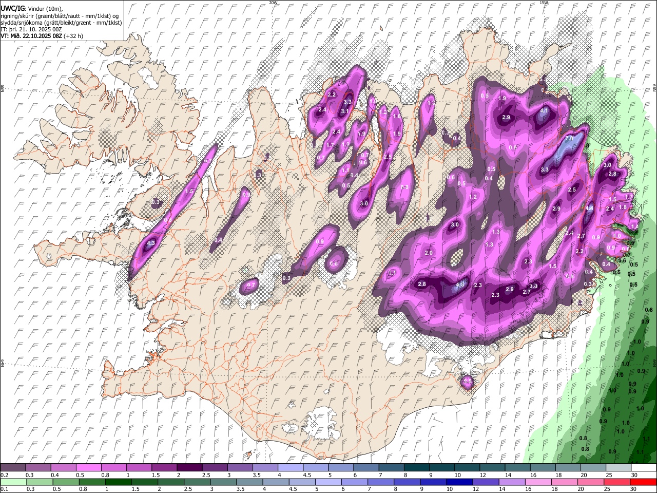Click the 2.0 snowfall value label
Viewport: 657px width, 493px height.
point(429,253)
